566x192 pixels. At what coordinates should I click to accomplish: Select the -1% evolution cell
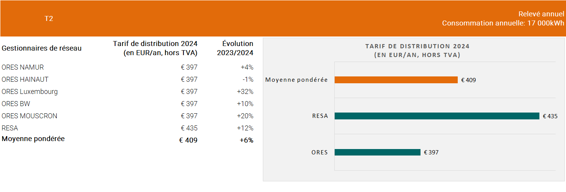pos(248,79)
